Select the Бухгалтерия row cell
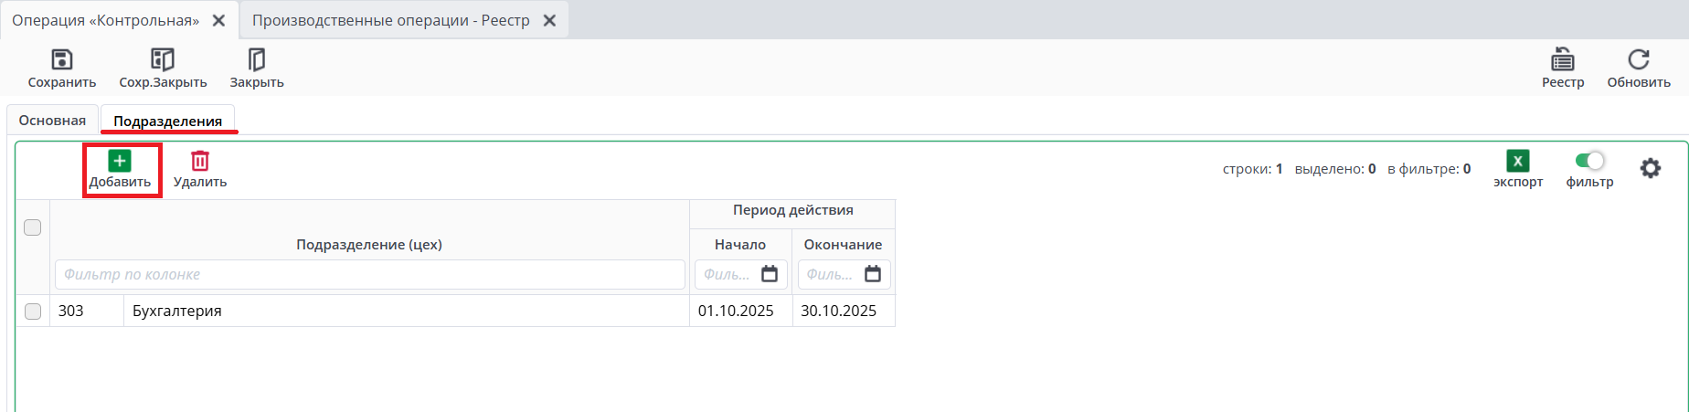Image resolution: width=1689 pixels, height=412 pixels. tap(406, 312)
